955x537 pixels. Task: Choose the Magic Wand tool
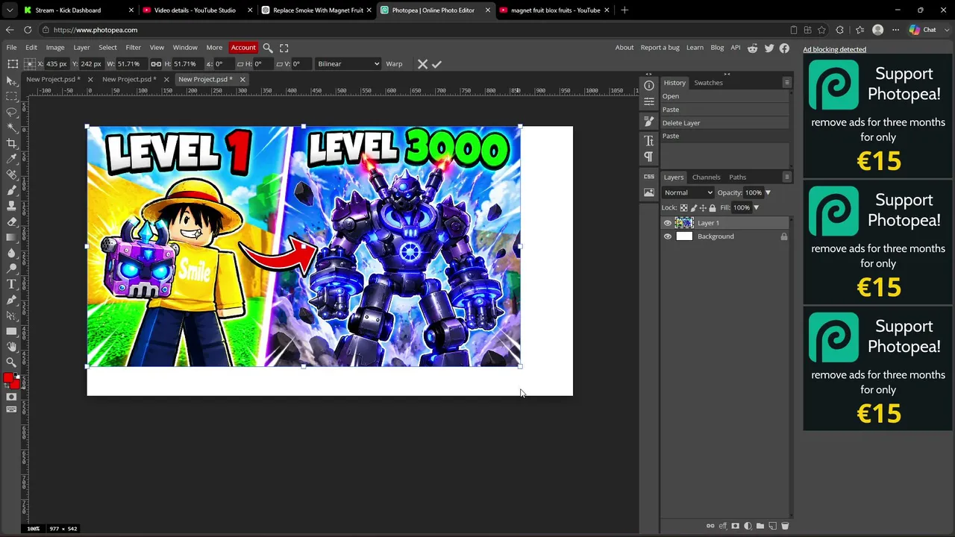point(12,128)
